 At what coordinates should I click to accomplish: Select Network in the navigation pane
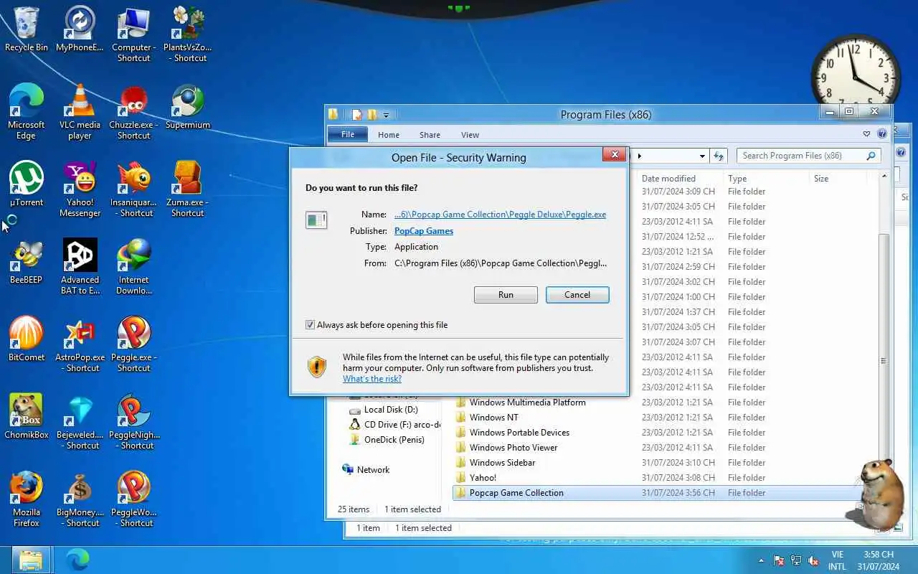click(x=366, y=470)
